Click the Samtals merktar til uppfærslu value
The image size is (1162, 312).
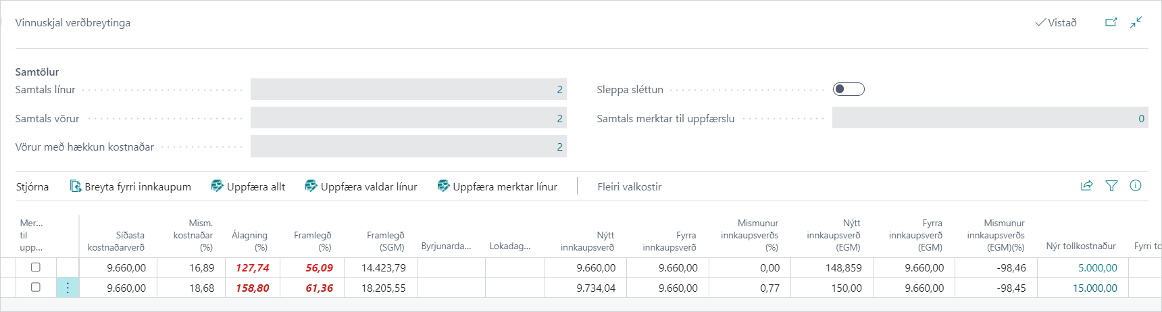[990, 118]
